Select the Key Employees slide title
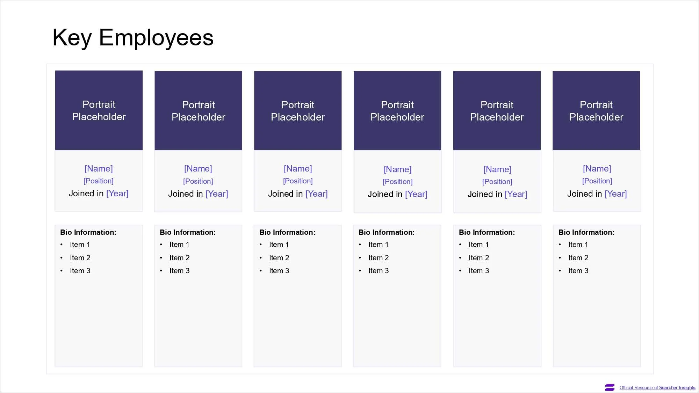The image size is (699, 393). coord(133,37)
